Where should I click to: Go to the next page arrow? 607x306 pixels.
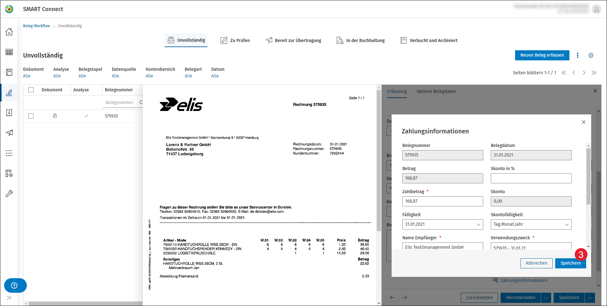[x=584, y=73]
